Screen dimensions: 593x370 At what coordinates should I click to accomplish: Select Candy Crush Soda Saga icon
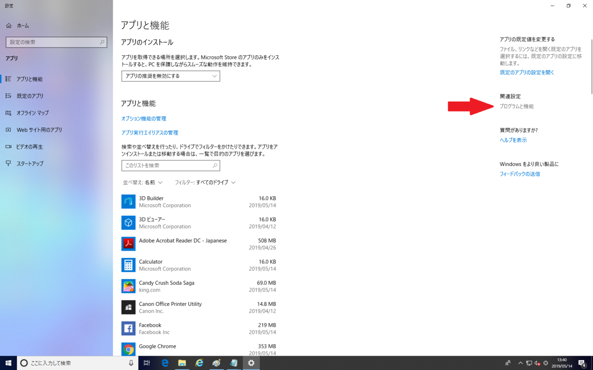[128, 286]
